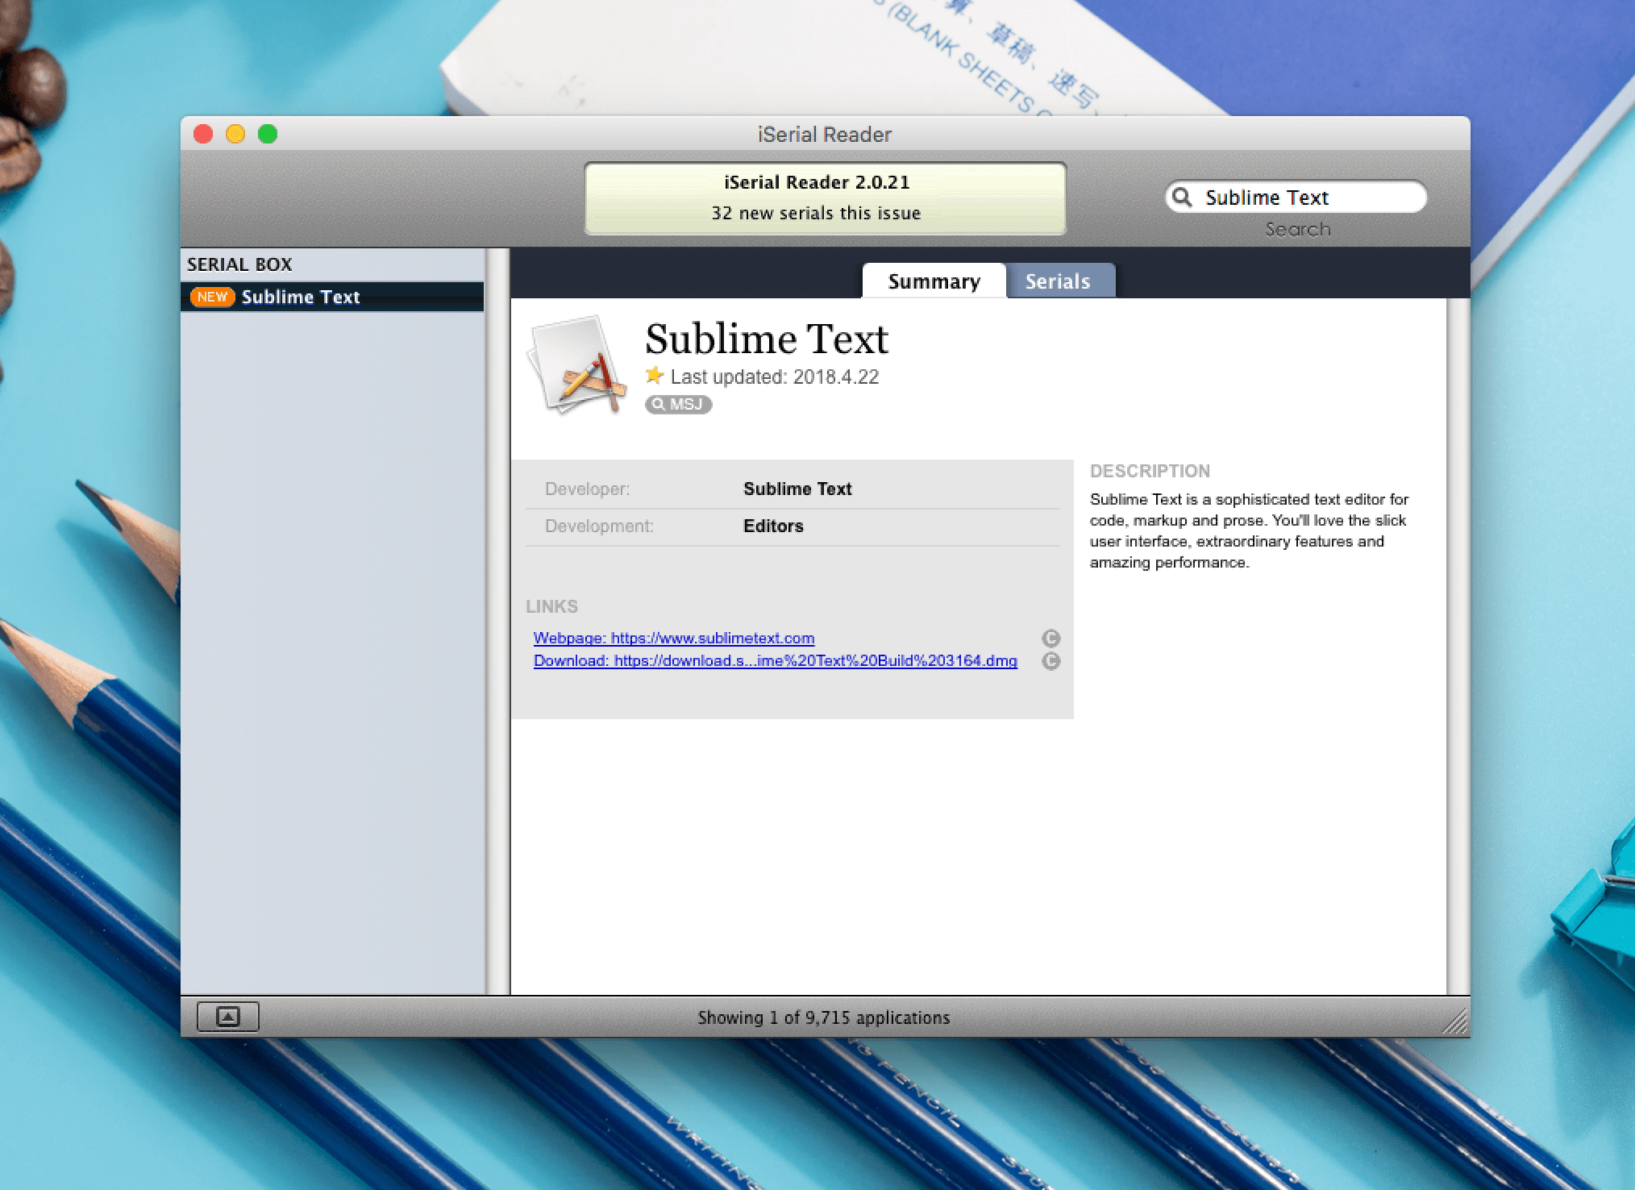This screenshot has height=1190, width=1635.
Task: Click the Sublime Text heading title
Action: (x=767, y=338)
